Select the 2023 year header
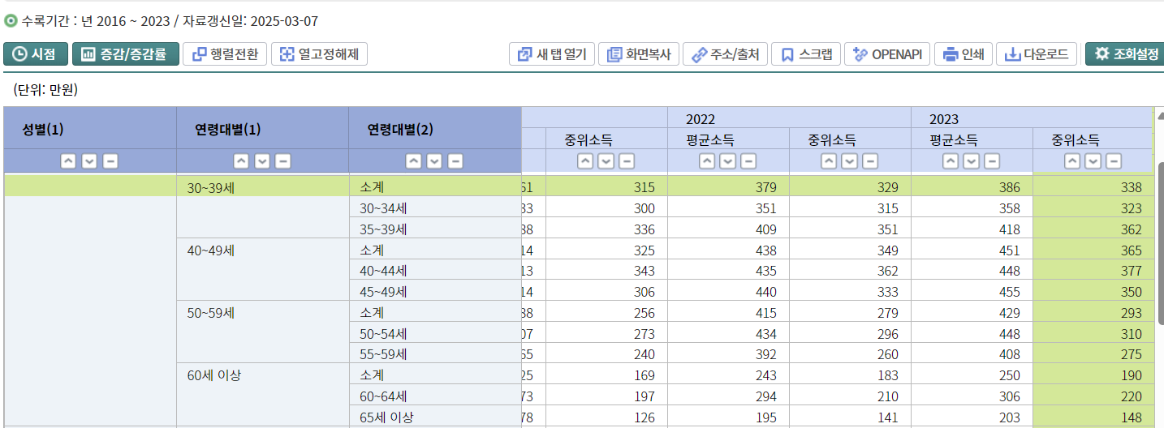The width and height of the screenshot is (1164, 428). tap(944, 119)
